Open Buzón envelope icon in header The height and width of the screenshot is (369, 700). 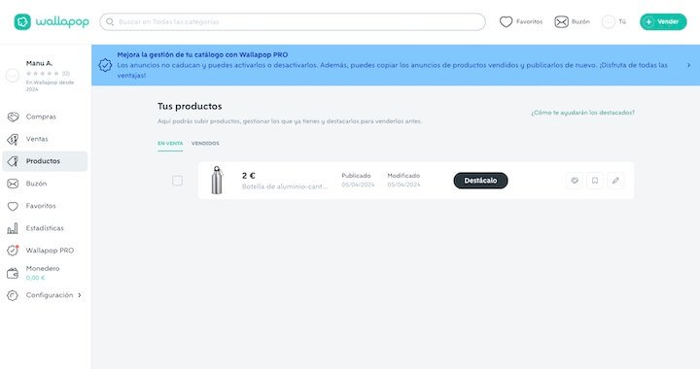(x=561, y=21)
